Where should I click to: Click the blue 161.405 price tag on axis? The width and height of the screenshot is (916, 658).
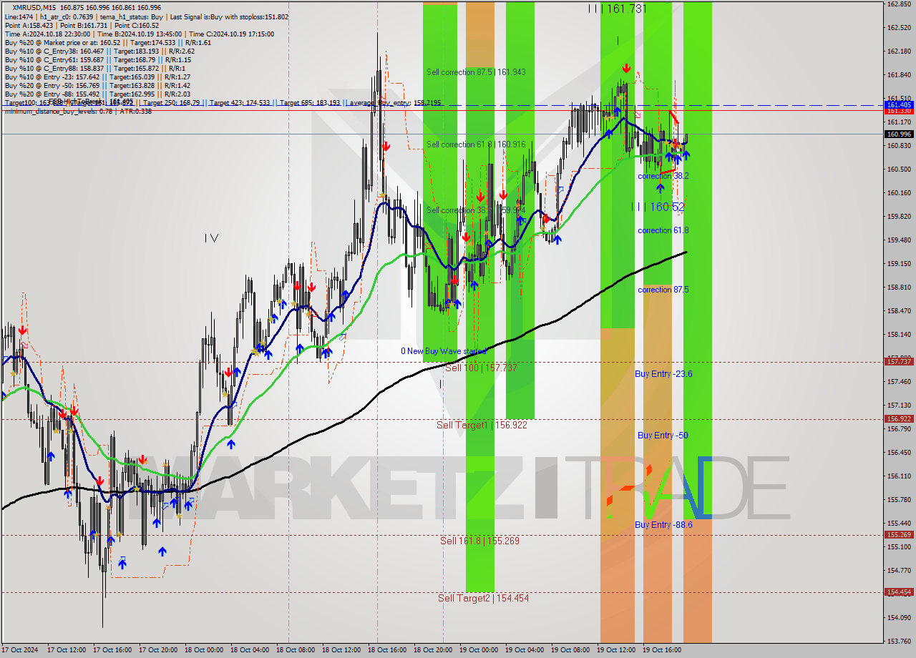click(899, 104)
